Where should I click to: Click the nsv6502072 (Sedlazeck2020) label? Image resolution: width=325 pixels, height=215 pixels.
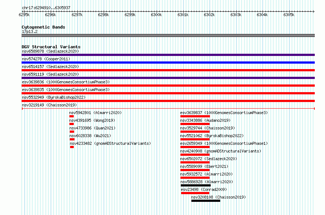pyautogui.click(x=209, y=159)
